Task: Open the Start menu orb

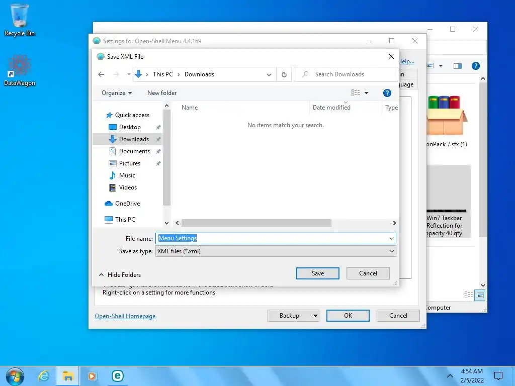Action: (15, 376)
